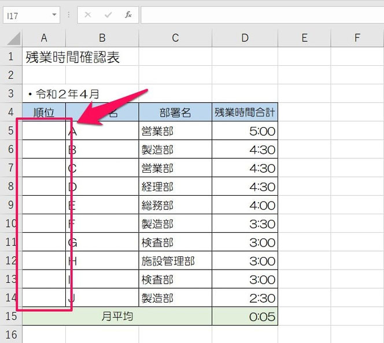
Task: Click the empty rank cell A5
Action: pos(44,131)
